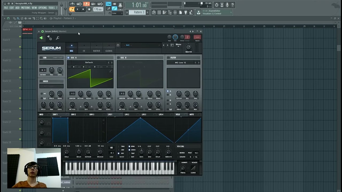
Task: Switch to the Serum FX tab
Action: pyautogui.click(x=84, y=48)
